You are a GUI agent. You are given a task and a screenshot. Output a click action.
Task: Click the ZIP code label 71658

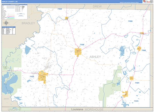[x=130, y=21]
